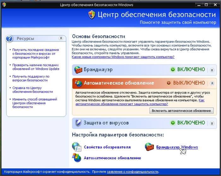The width and height of the screenshot is (221, 176).
Task: Click red status light of Автоматическое обновление
Action: (169, 83)
